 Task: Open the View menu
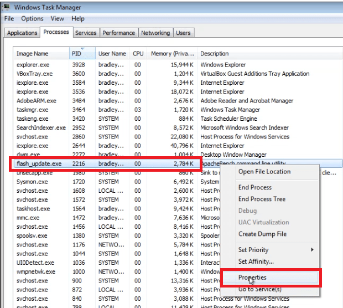[x=58, y=18]
